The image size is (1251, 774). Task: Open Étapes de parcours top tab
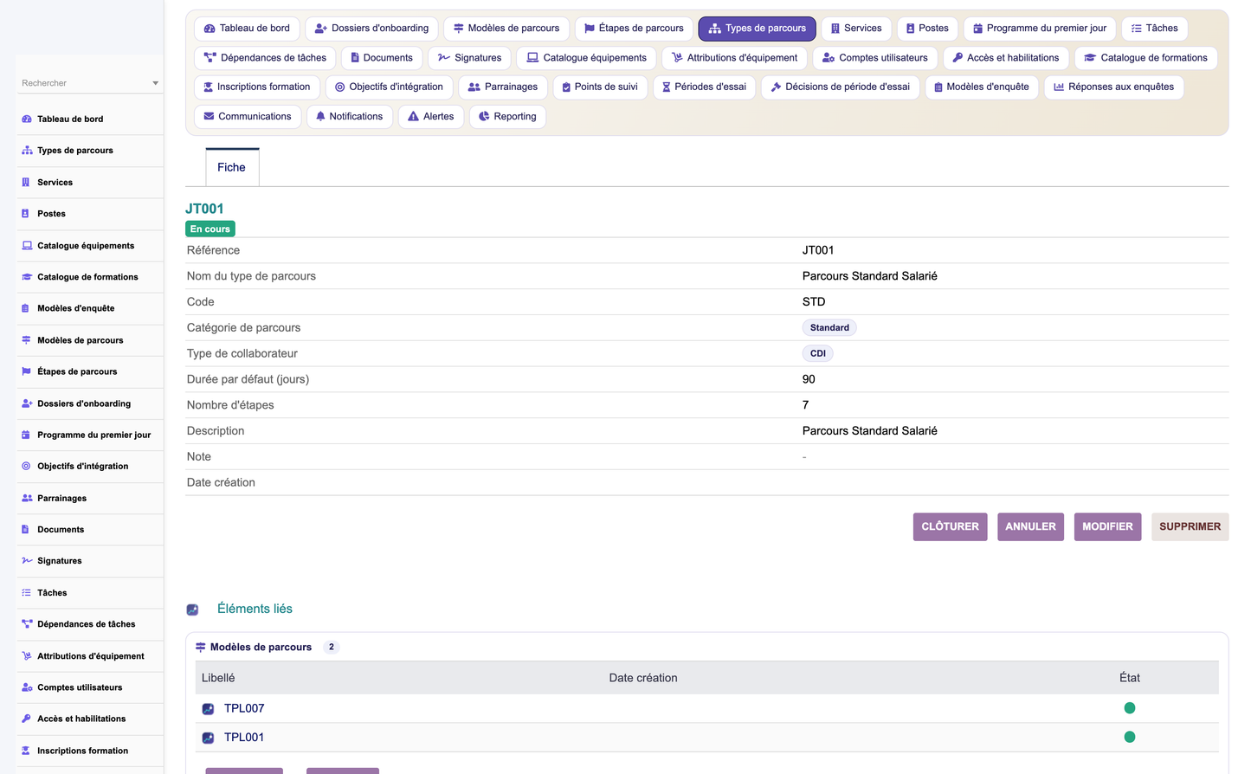pos(634,29)
